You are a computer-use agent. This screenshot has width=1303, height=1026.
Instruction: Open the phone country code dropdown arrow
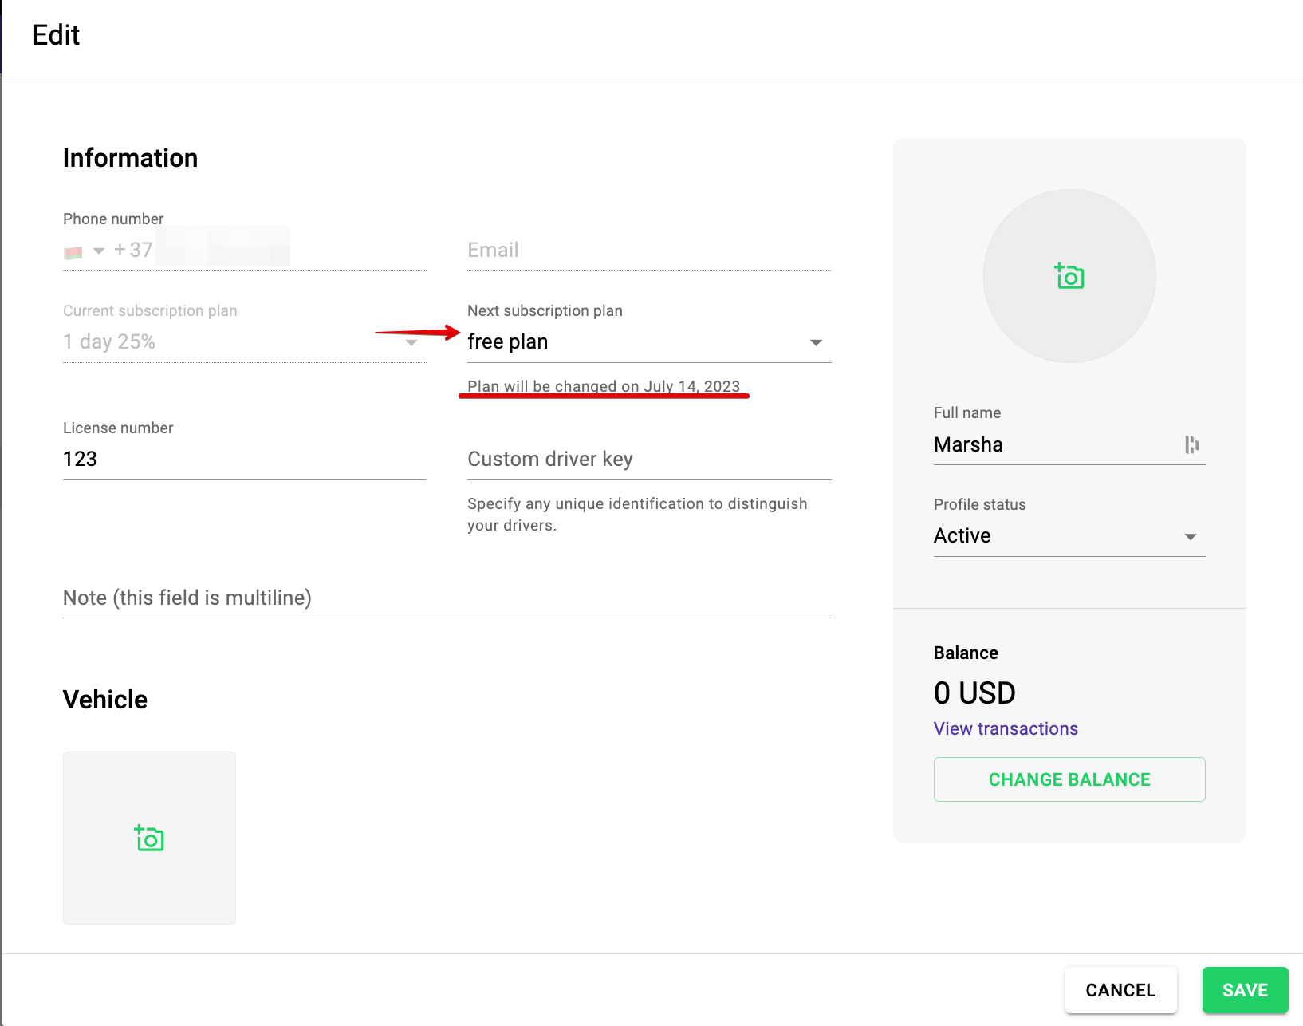coord(99,251)
